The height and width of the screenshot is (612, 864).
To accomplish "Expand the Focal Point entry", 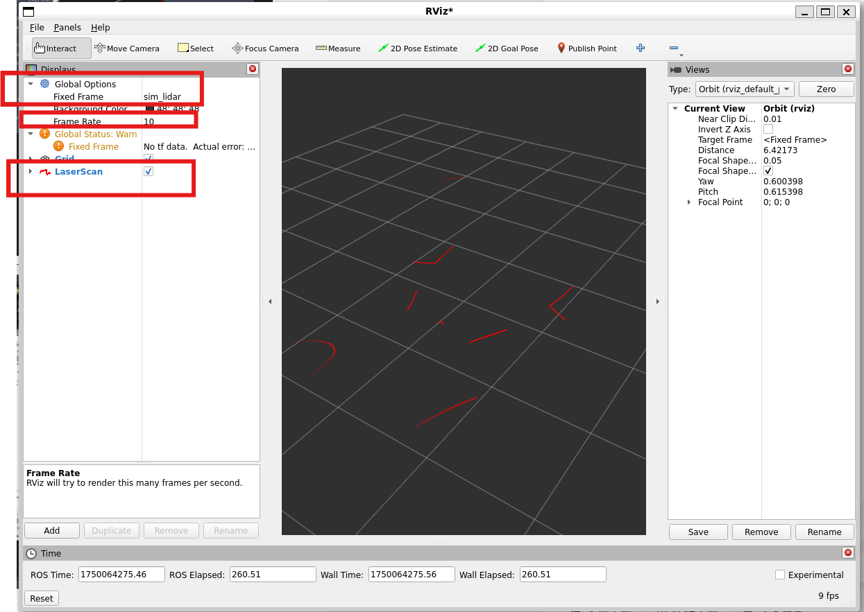I will pyautogui.click(x=688, y=202).
